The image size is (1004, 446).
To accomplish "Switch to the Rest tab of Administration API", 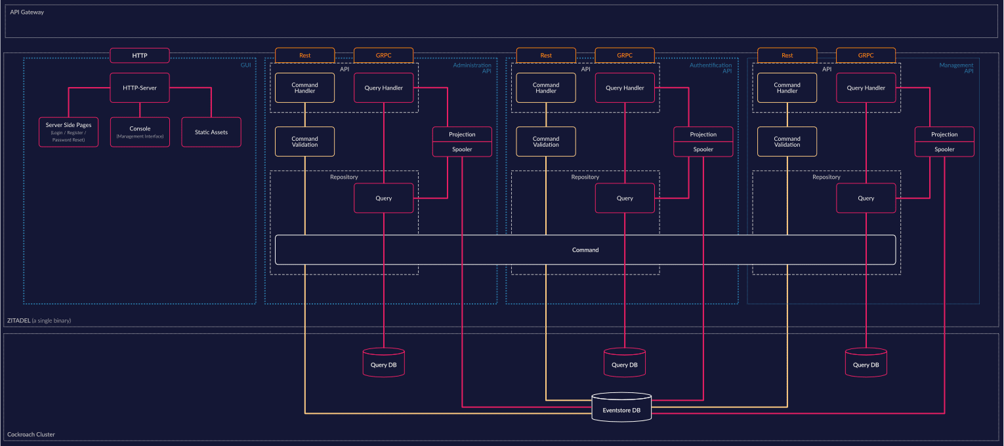I will tap(304, 55).
